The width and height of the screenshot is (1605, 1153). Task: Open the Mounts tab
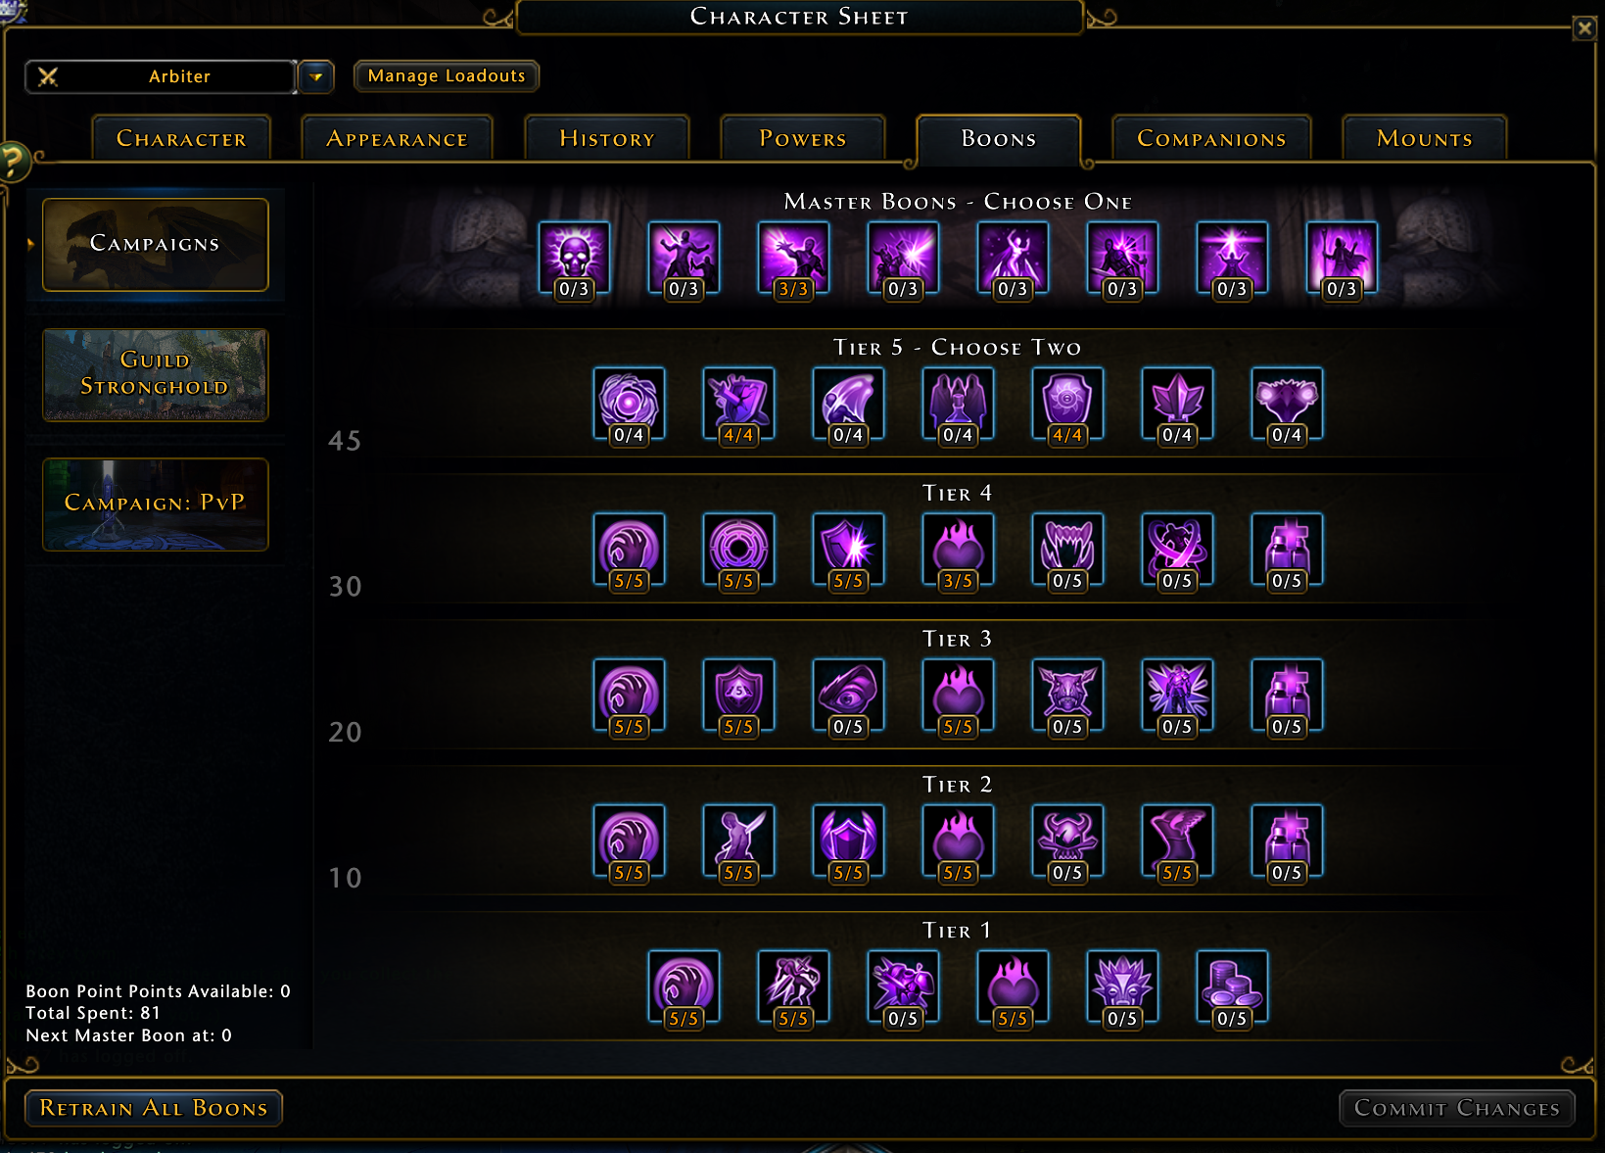click(1425, 138)
